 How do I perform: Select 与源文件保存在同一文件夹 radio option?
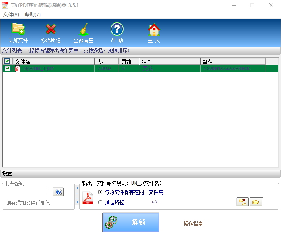100,192
